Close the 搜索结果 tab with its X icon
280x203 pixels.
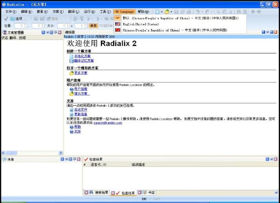pyautogui.click(x=86, y=192)
